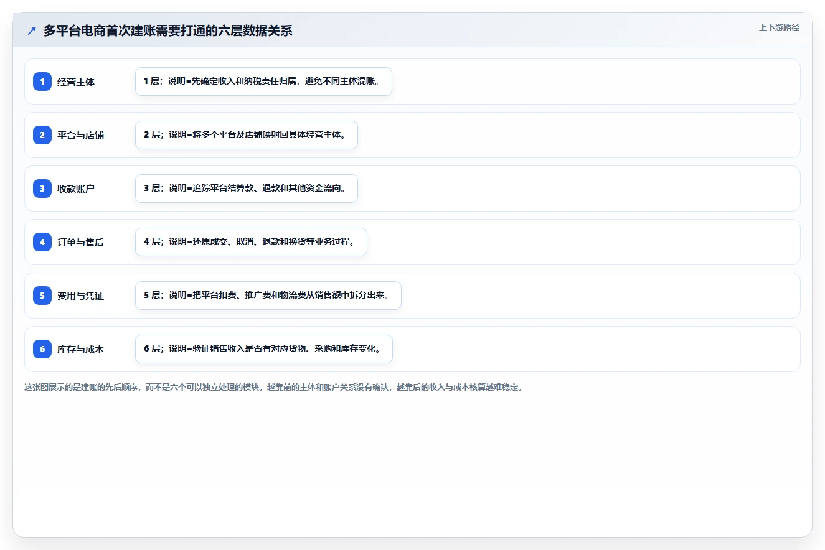This screenshot has height=550, width=825.
Task: Click the number 5 badge for 费用与凭证
Action: tap(42, 295)
